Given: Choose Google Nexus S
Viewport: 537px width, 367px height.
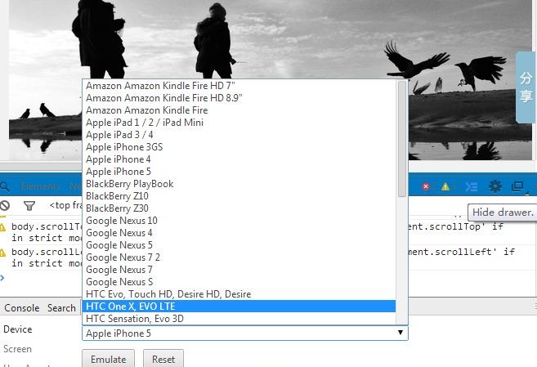Looking at the screenshot, I should click(x=239, y=282).
